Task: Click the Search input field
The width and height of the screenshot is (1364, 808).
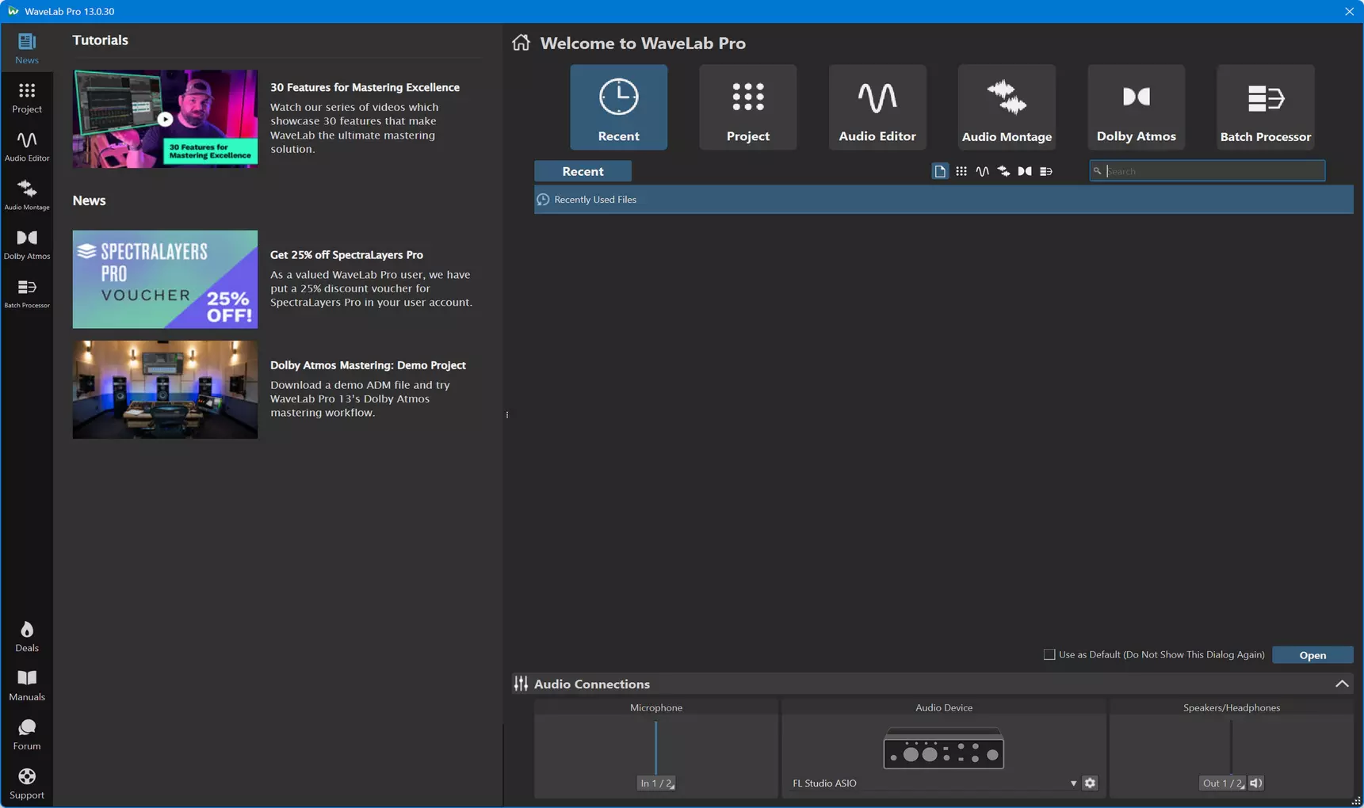Action: point(1207,171)
